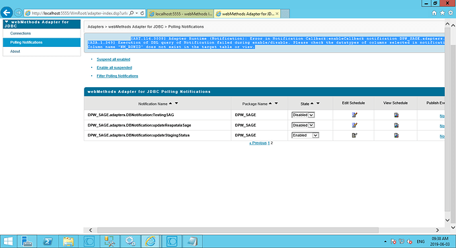Click horizontal scrollbar right arrow

pos(437,230)
